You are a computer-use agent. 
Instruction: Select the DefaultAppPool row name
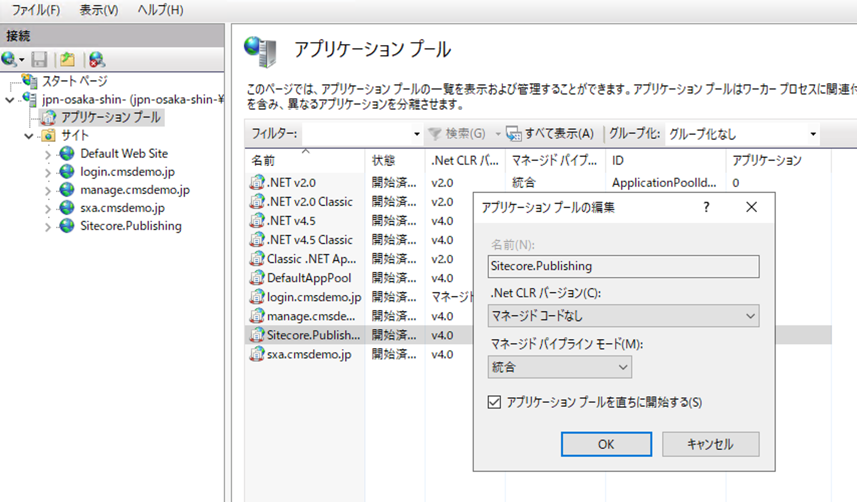(x=309, y=278)
